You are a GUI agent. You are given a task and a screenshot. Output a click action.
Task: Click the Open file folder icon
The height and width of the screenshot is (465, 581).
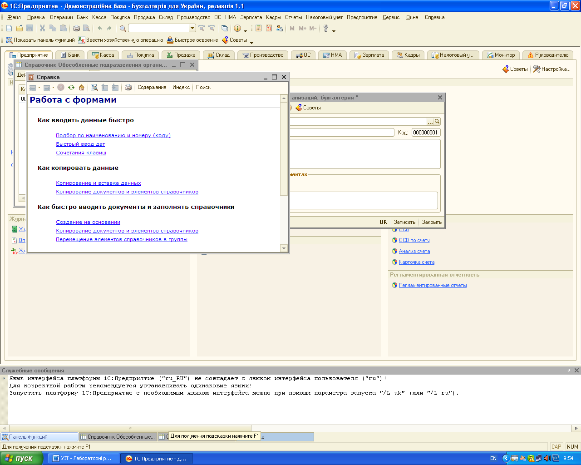point(20,28)
